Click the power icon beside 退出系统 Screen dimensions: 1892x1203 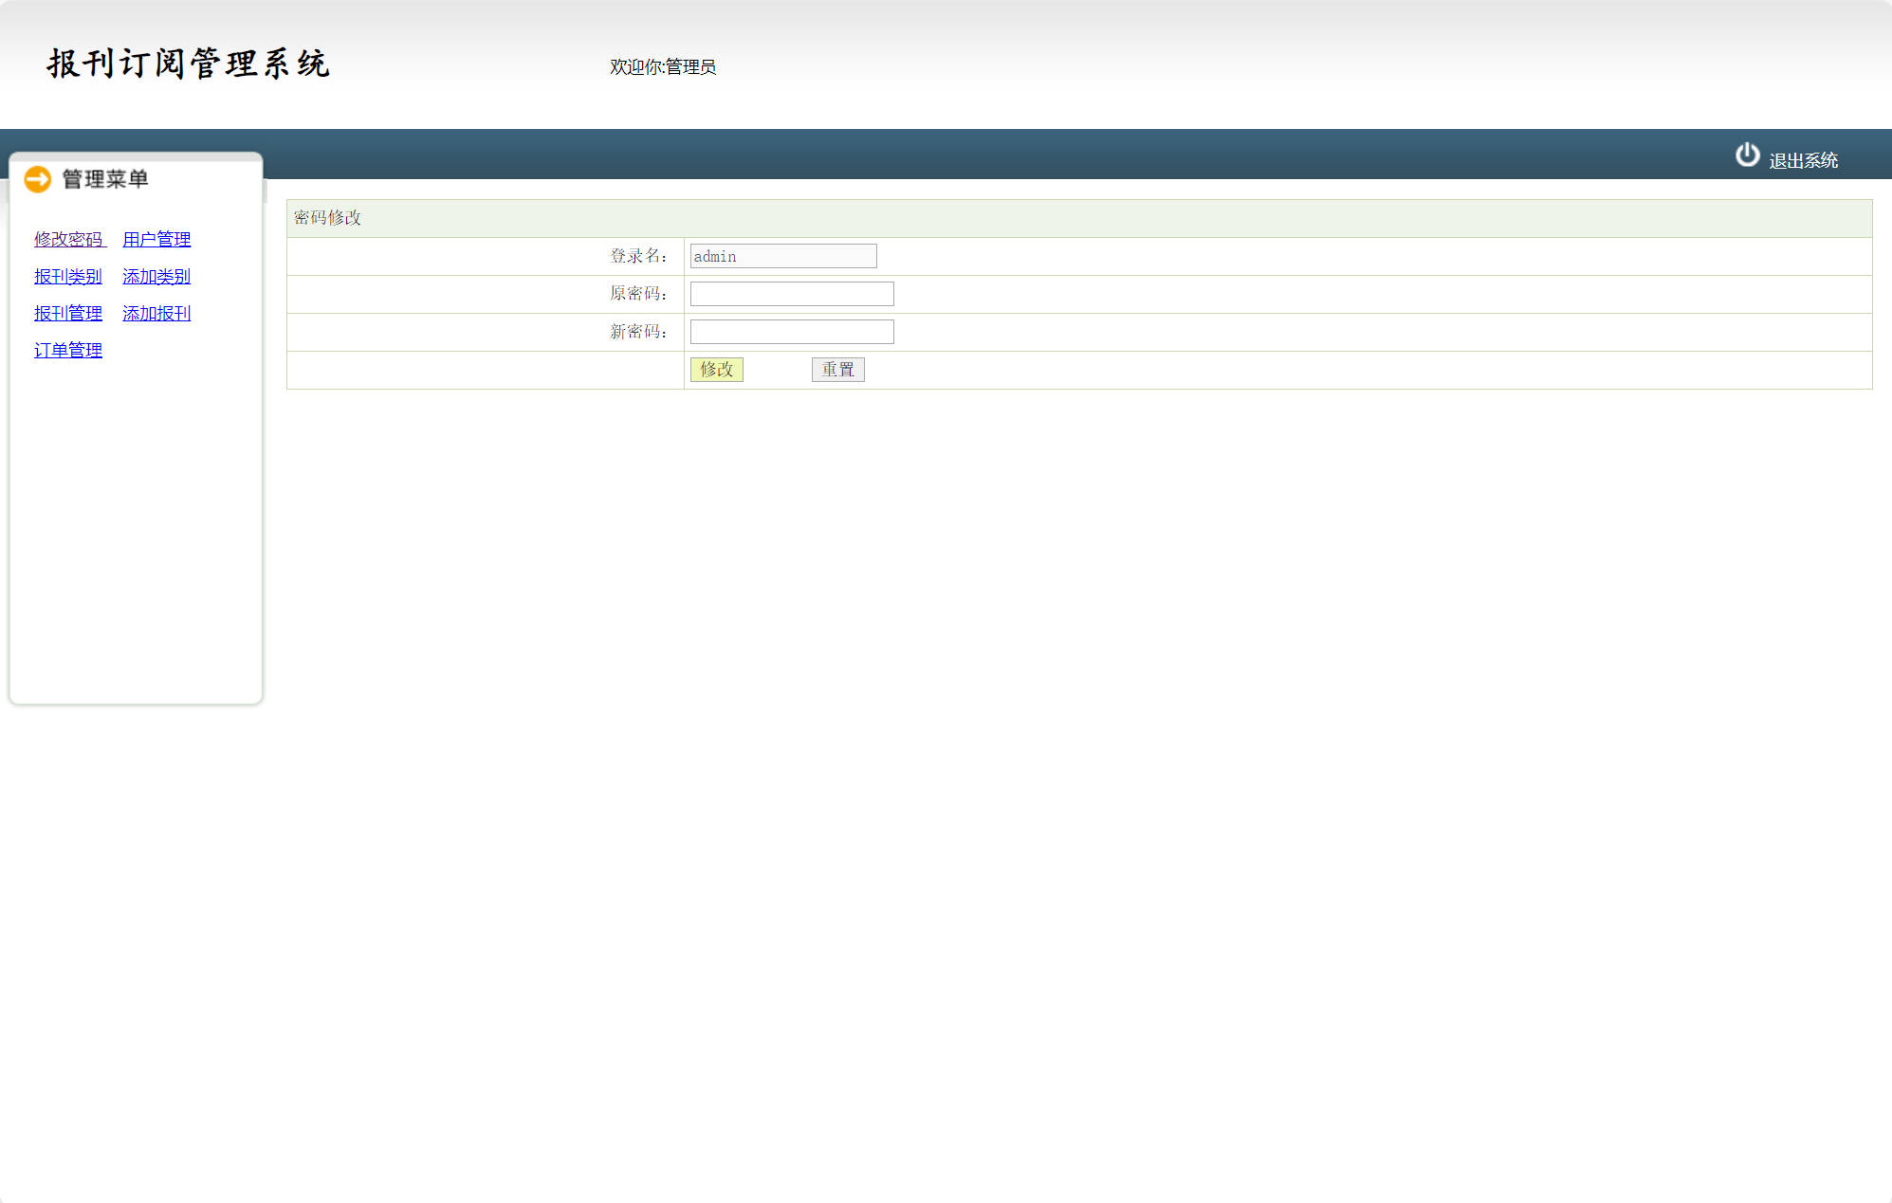(1747, 155)
